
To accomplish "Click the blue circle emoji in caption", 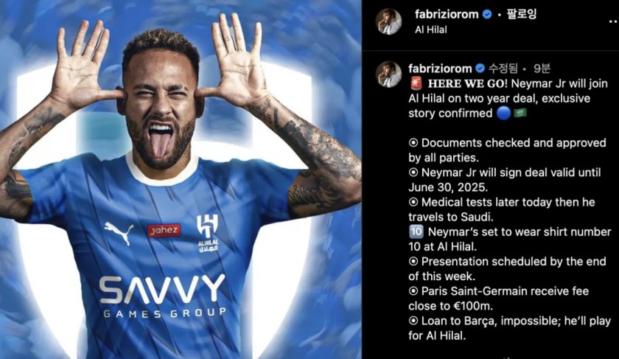I will pos(503,114).
